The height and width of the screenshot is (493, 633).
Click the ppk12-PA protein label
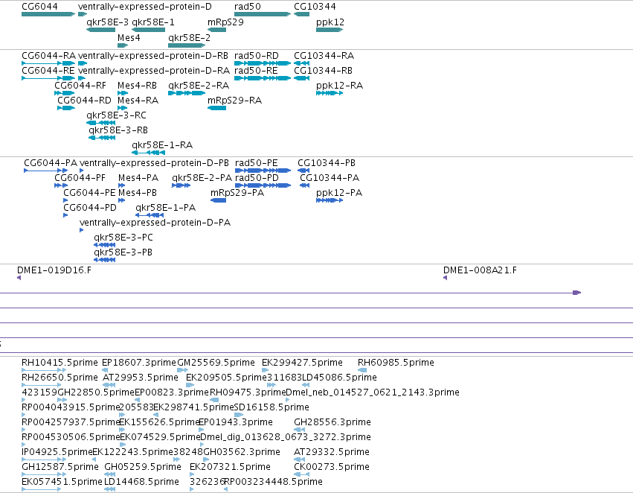pyautogui.click(x=339, y=193)
